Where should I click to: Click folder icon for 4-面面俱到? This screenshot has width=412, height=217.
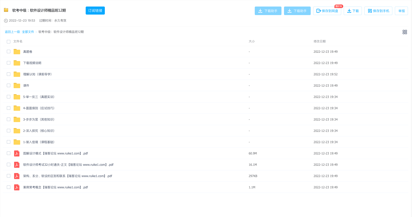(x=17, y=108)
